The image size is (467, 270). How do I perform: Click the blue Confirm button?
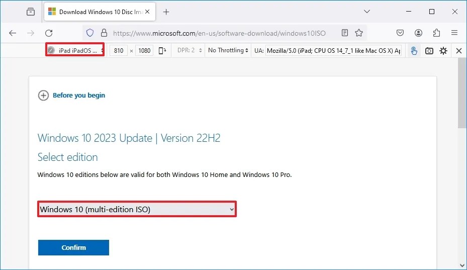pos(73,247)
